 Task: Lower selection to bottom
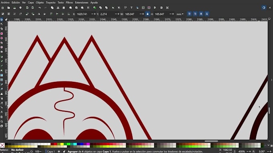coord(69,14)
